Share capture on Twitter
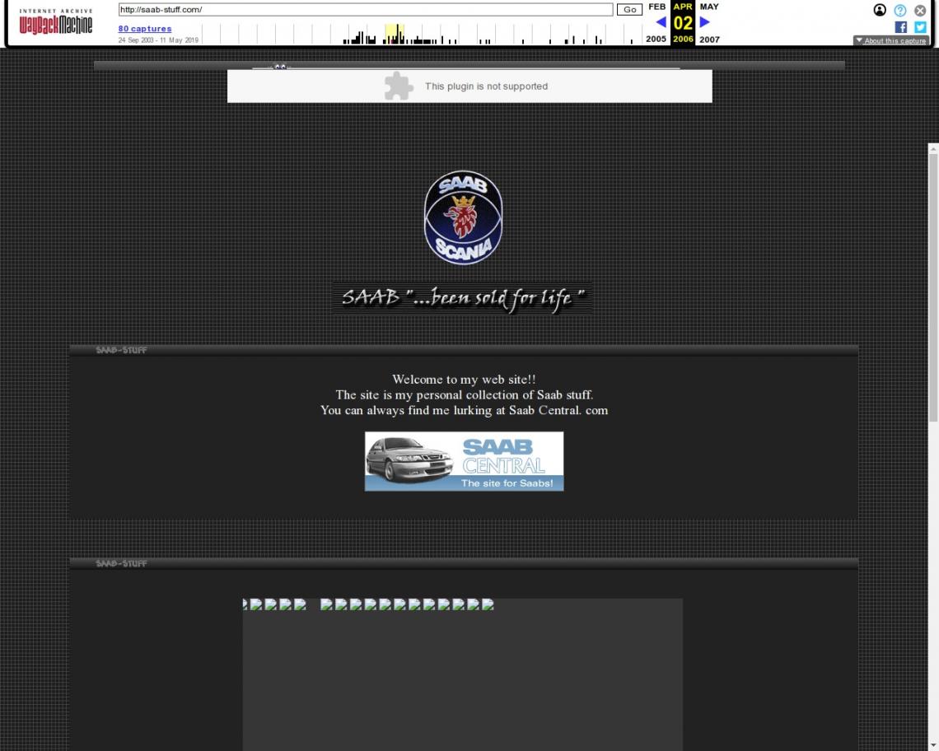The height and width of the screenshot is (751, 939). [x=920, y=27]
